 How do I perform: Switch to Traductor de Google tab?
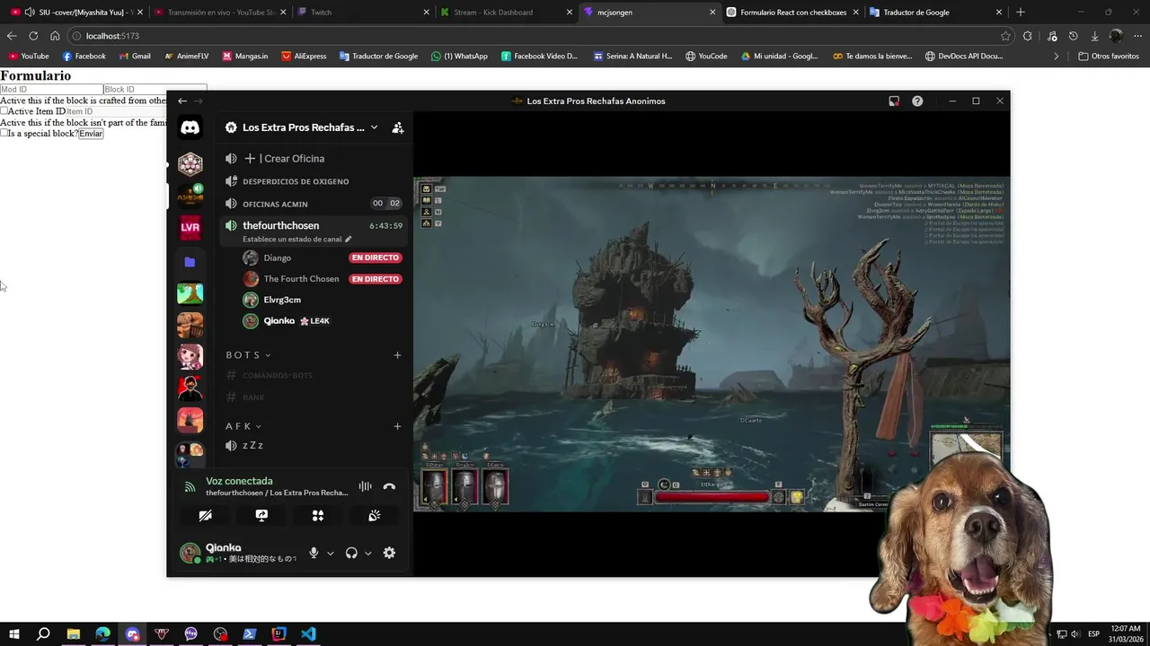click(934, 13)
